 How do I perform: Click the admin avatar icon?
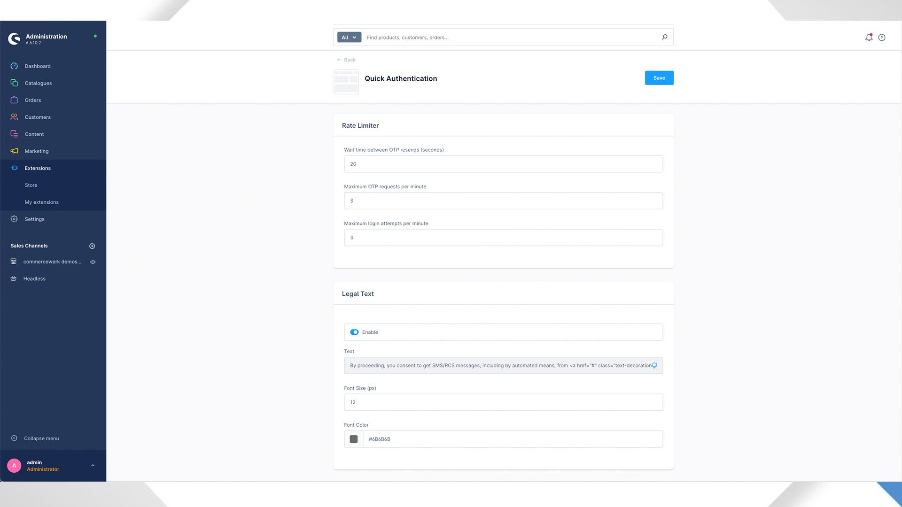[x=14, y=465]
